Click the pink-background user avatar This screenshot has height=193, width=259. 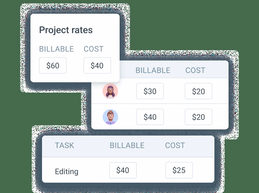tap(111, 91)
